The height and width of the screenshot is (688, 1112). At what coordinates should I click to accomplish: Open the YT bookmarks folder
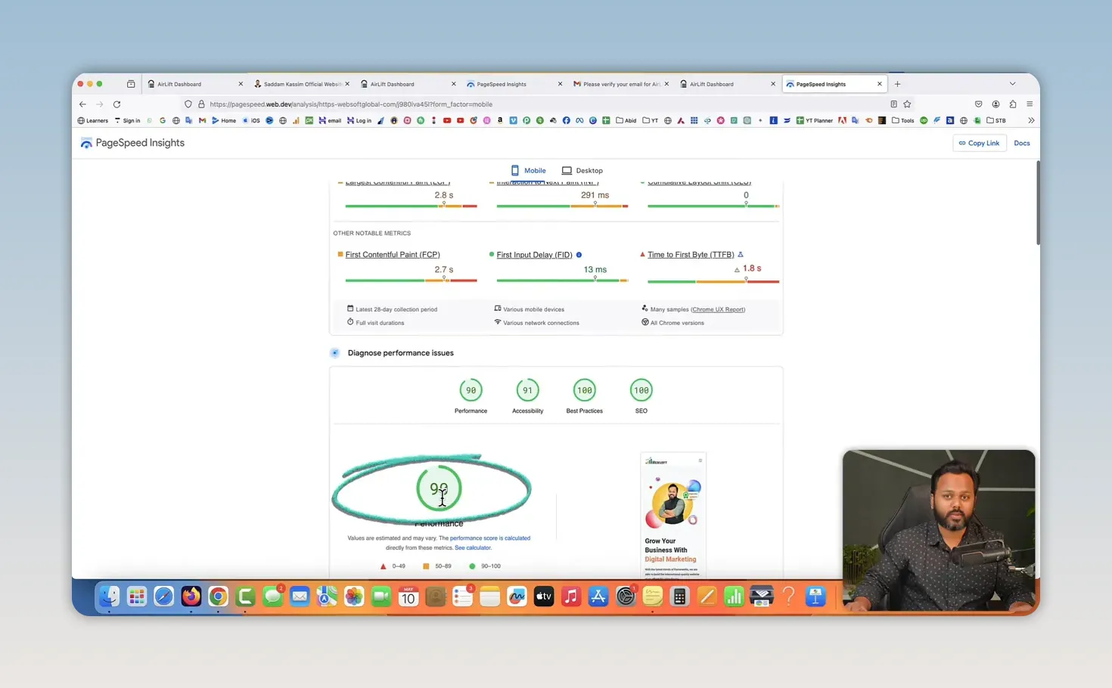pos(651,120)
